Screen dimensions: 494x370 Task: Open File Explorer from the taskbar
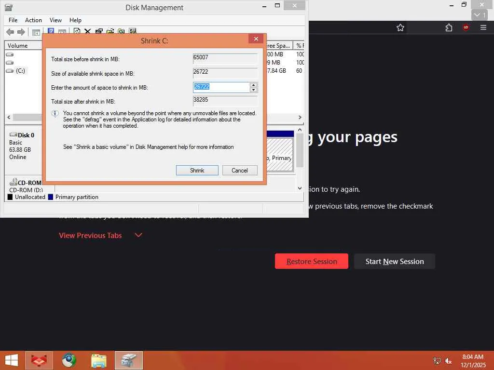pyautogui.click(x=99, y=360)
